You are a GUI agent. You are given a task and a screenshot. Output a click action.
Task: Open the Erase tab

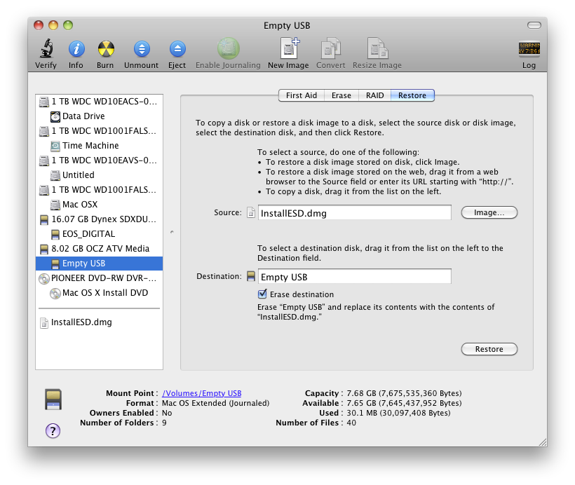point(341,95)
